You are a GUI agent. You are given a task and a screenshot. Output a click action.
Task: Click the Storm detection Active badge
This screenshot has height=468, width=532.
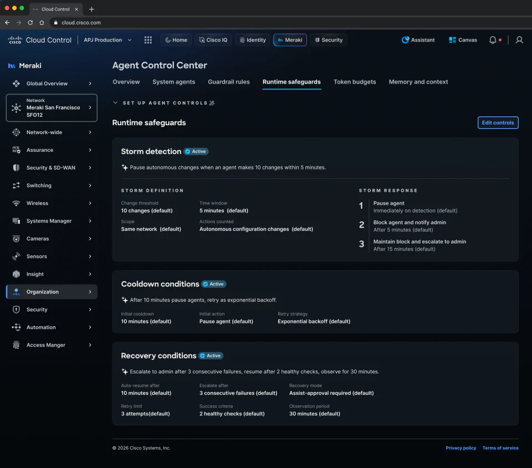(x=196, y=152)
